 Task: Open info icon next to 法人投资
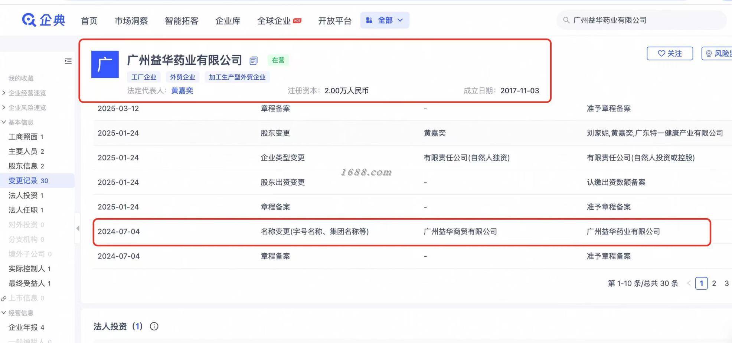click(x=154, y=326)
